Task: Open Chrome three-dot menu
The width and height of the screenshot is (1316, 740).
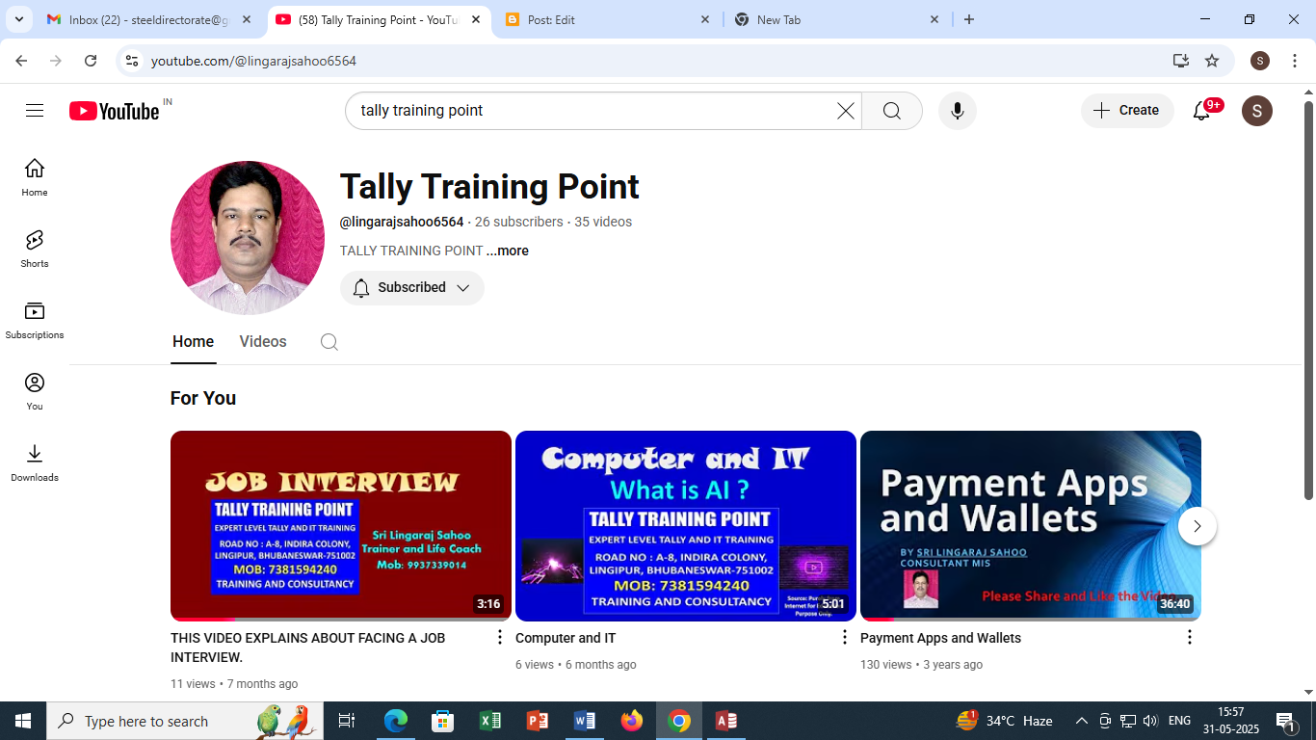Action: [x=1295, y=61]
